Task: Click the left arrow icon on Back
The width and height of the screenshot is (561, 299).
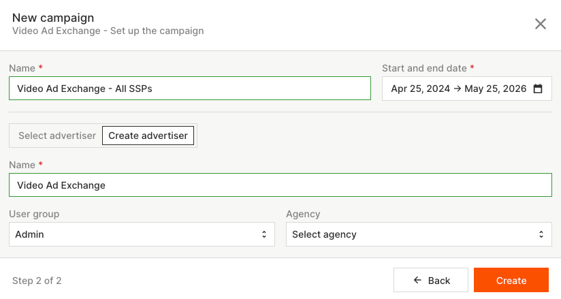Action: point(418,281)
